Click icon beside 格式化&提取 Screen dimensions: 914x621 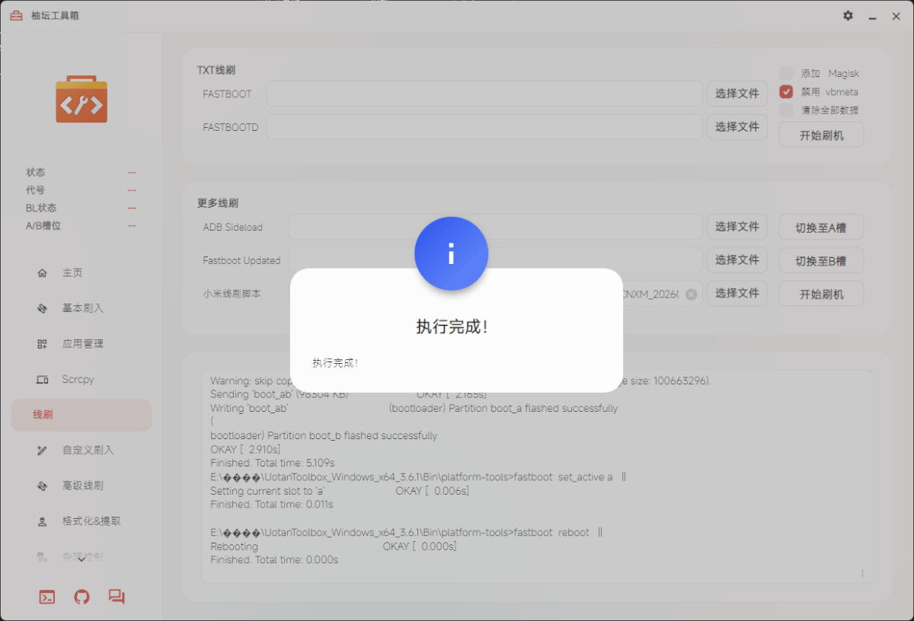pyautogui.click(x=42, y=521)
